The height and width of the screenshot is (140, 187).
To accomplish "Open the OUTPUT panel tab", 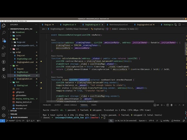I will pos(58,105).
